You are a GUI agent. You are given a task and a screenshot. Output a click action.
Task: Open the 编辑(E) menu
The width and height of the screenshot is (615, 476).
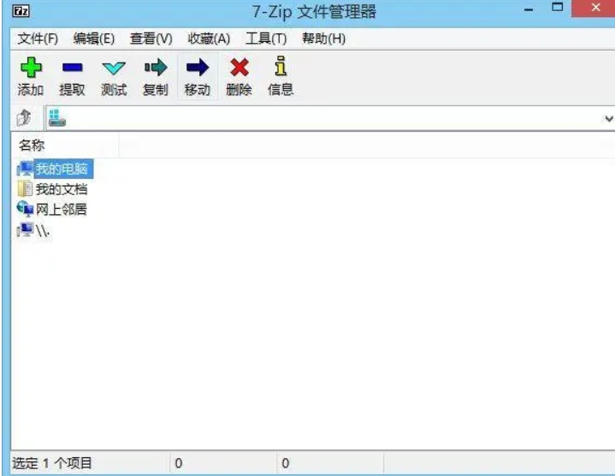(x=94, y=39)
